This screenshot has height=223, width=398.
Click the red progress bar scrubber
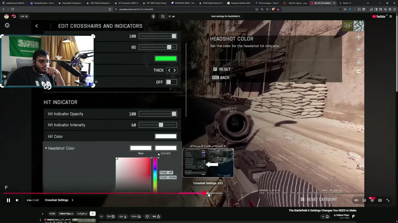204,193
